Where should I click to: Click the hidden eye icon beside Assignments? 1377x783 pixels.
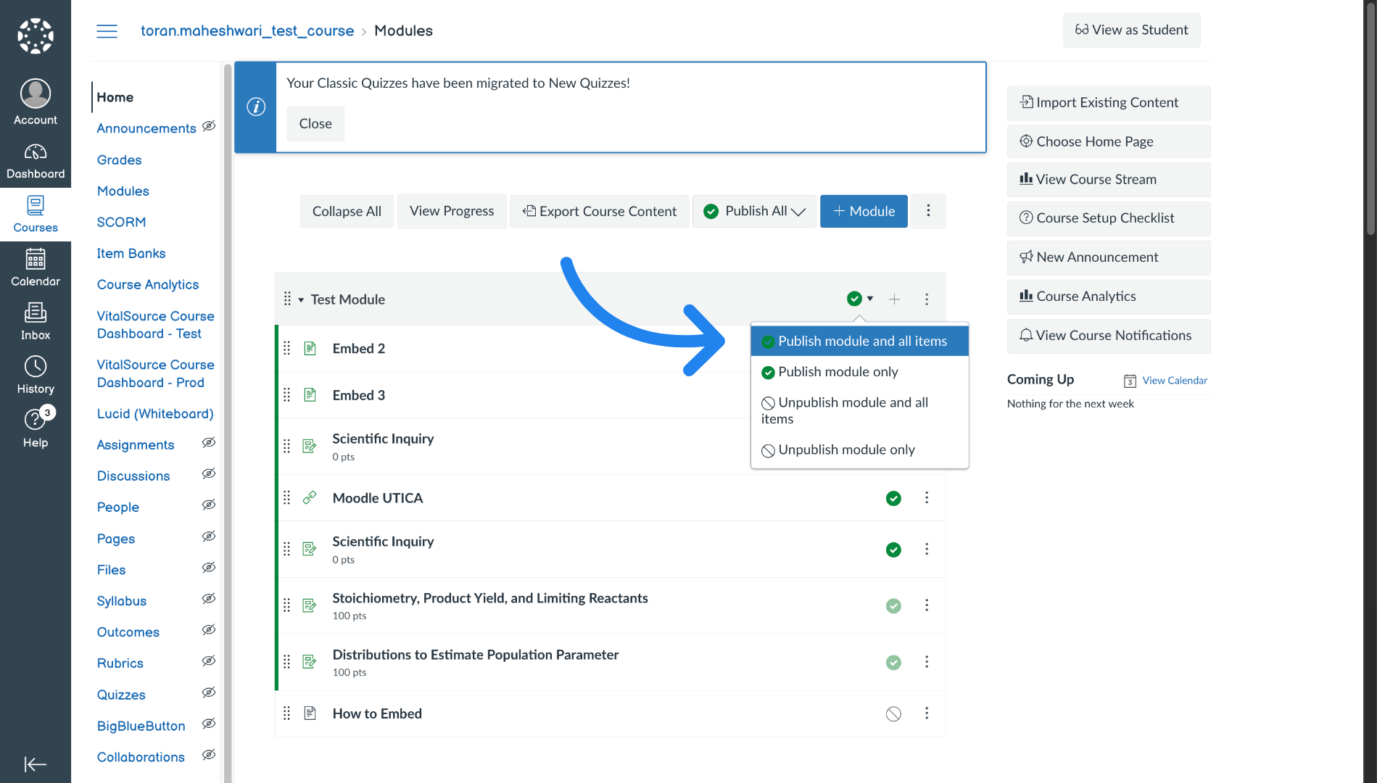[209, 443]
